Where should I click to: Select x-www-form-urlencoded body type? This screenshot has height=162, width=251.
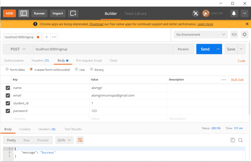click(x=31, y=69)
